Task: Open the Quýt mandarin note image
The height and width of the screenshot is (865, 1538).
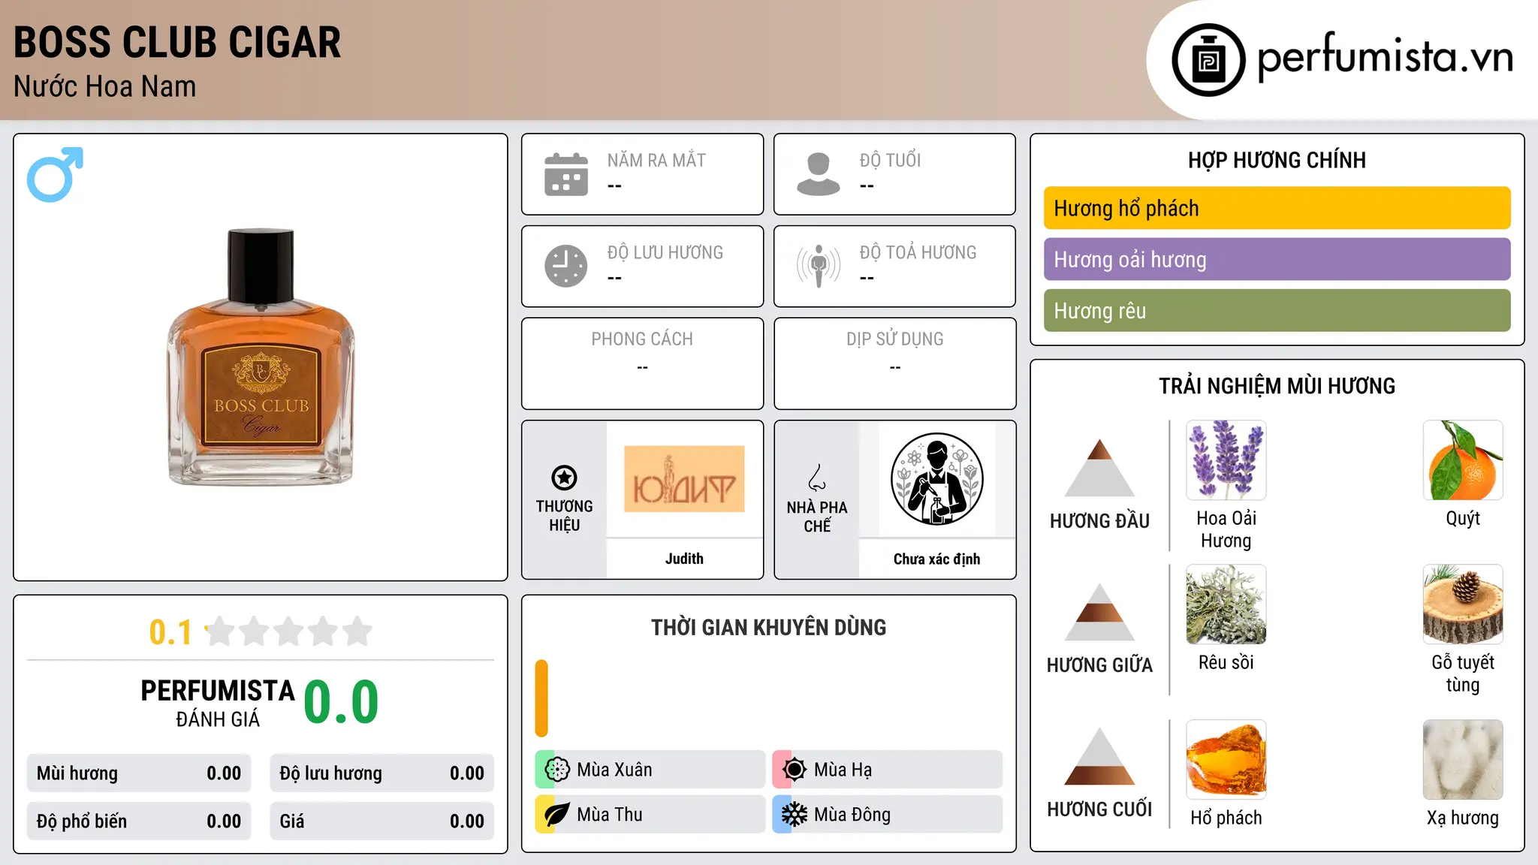Action: click(x=1463, y=460)
